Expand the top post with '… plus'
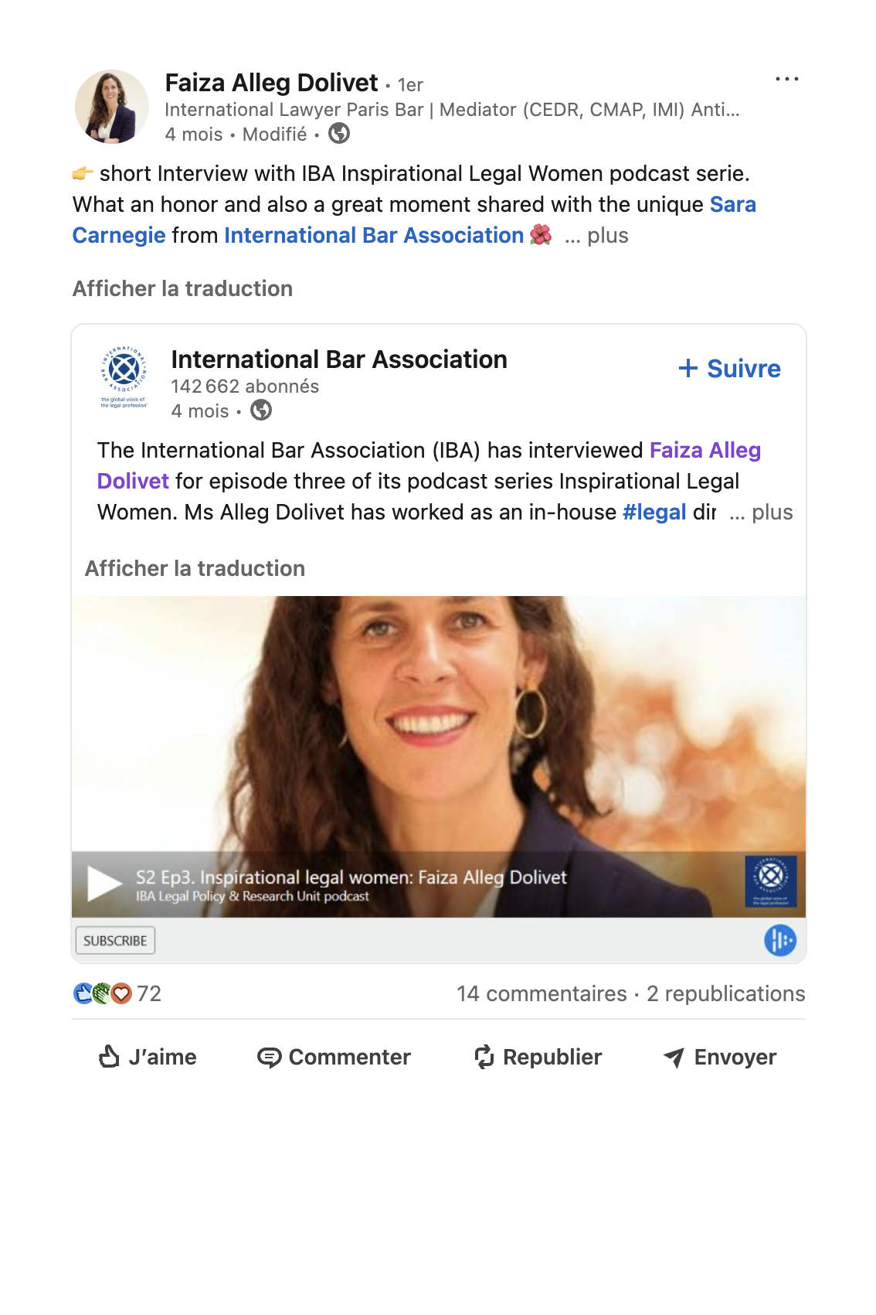This screenshot has height=1315, width=876. click(x=596, y=235)
